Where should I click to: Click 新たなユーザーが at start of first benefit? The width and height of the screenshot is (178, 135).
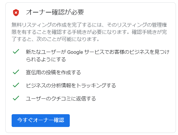pyautogui.click(x=46, y=52)
